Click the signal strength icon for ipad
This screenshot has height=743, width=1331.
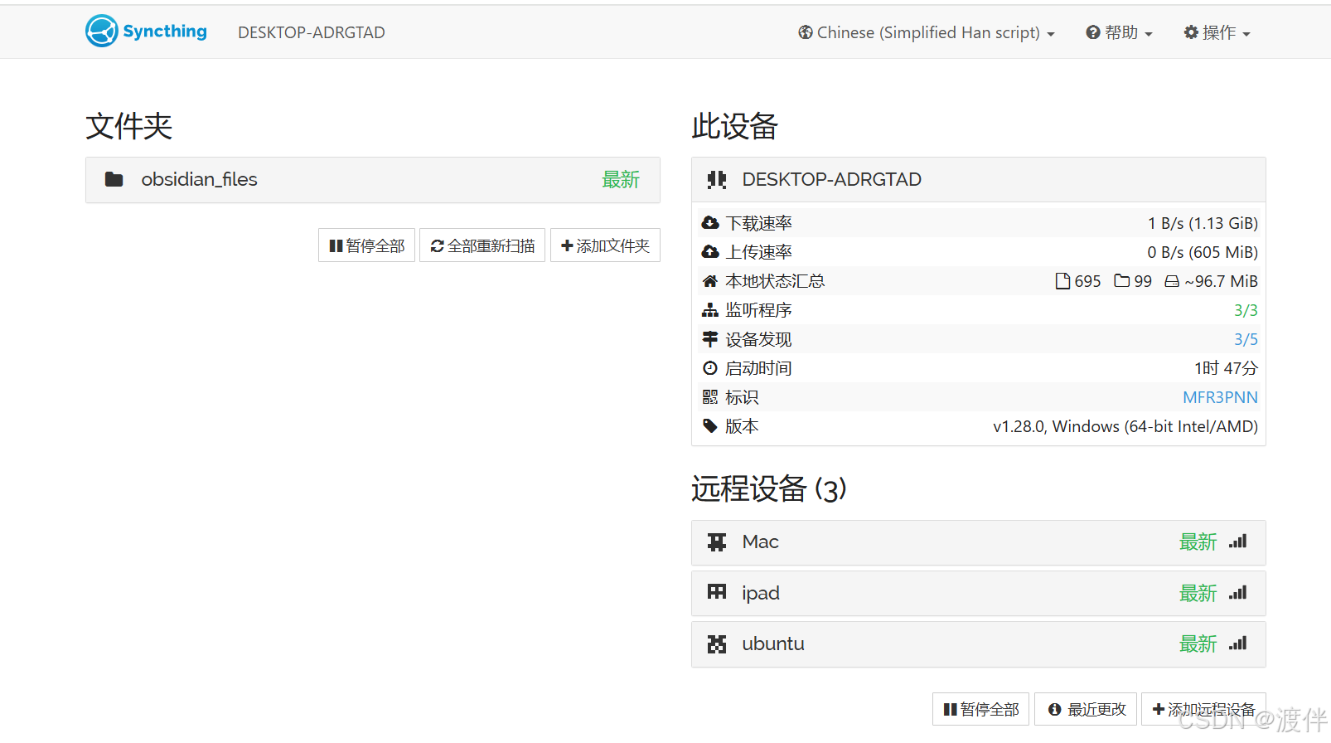pyautogui.click(x=1238, y=593)
